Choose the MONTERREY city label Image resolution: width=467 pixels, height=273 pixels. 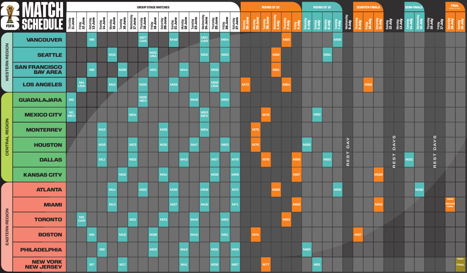(39, 130)
